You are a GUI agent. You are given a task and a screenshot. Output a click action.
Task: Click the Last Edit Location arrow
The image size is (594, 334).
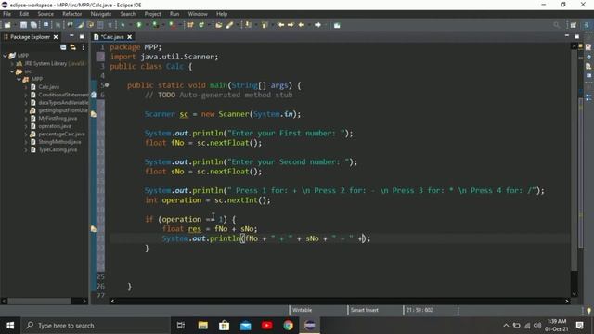click(x=280, y=25)
